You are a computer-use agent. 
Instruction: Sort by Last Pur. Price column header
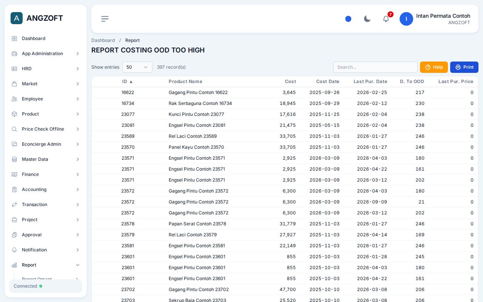tap(455, 82)
